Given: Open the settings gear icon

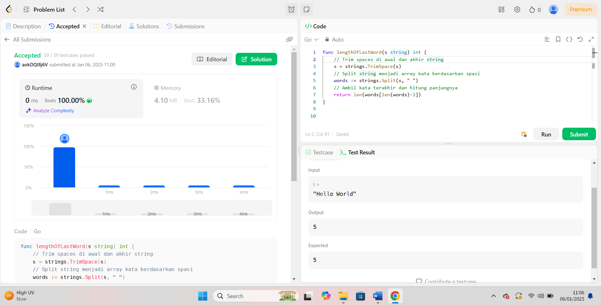Looking at the screenshot, I should [x=517, y=10].
